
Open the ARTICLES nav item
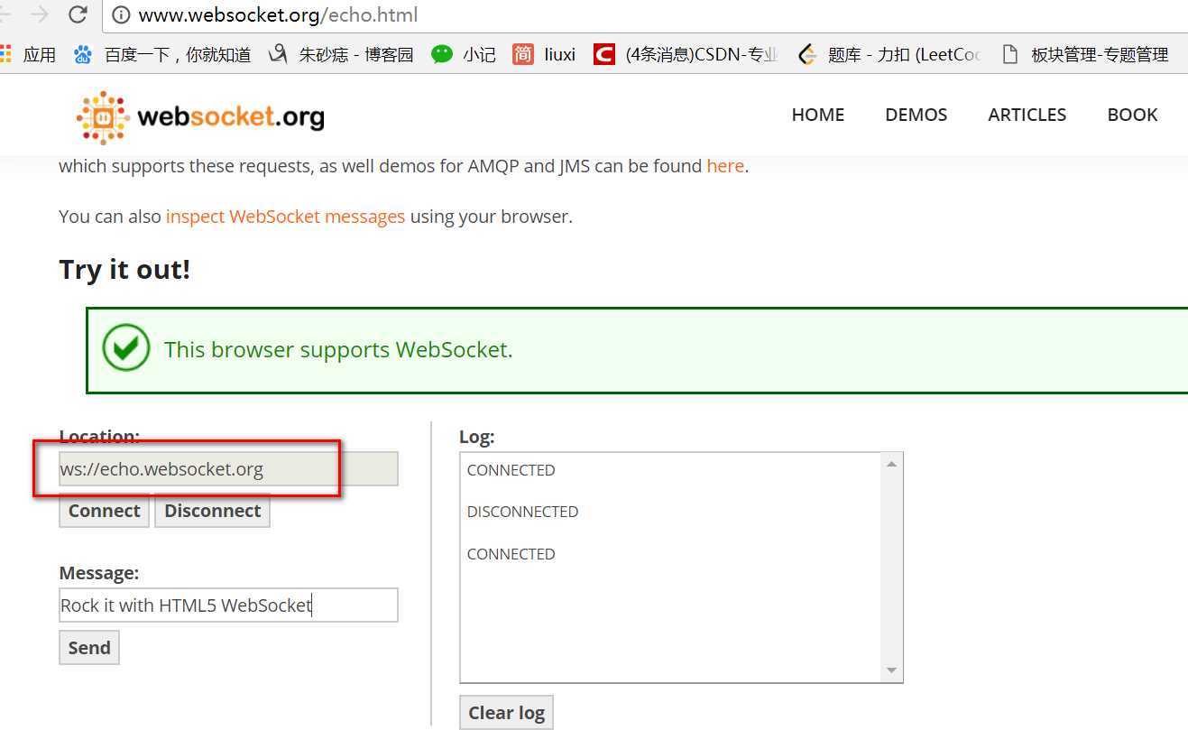point(1027,115)
